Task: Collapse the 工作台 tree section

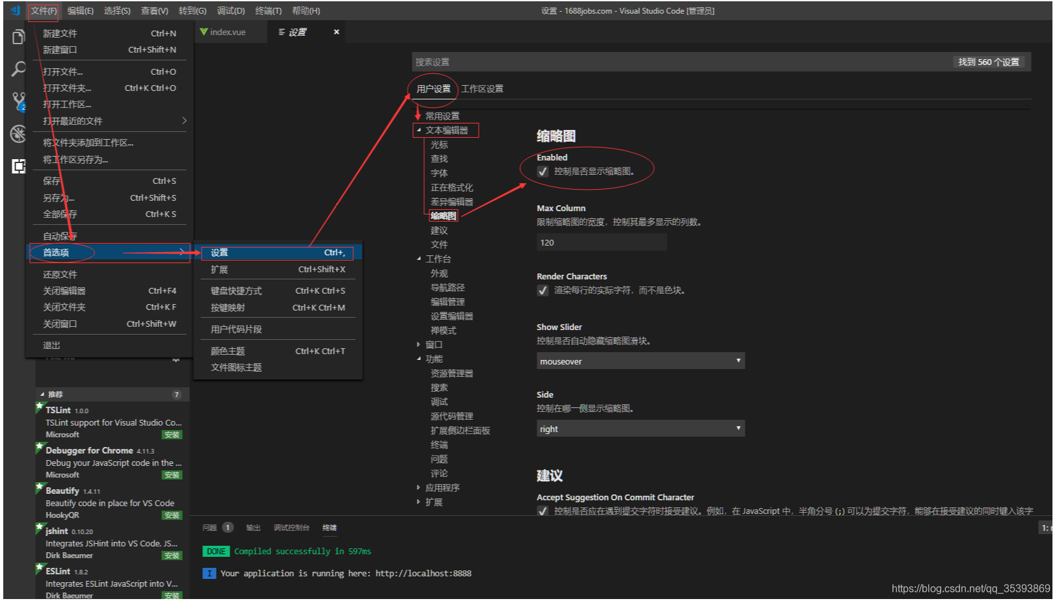Action: coord(419,259)
